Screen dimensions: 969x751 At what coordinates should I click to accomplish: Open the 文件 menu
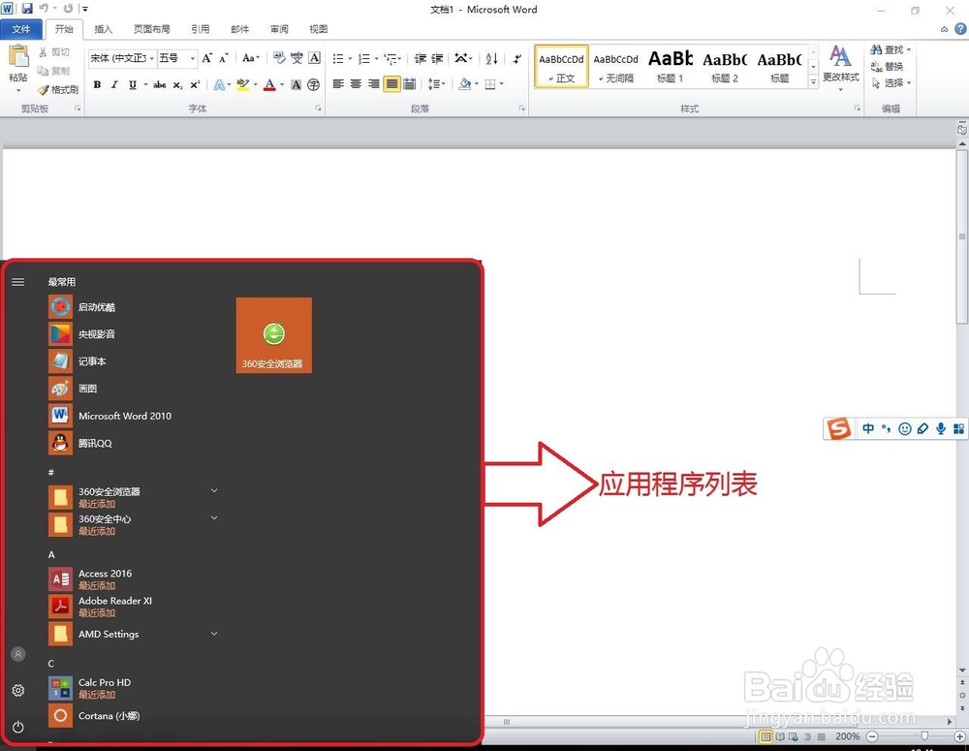click(21, 28)
